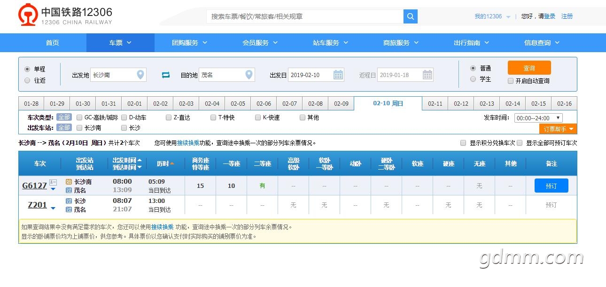Viewport: 606px width, 287px height.
Task: Expand 订票帮手 panel
Action: (558, 129)
